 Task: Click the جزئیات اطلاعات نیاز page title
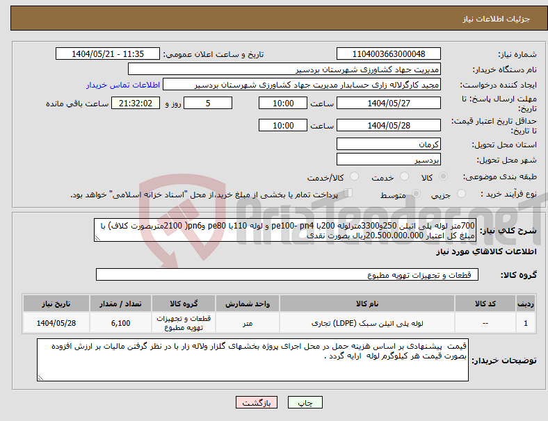pos(497,19)
